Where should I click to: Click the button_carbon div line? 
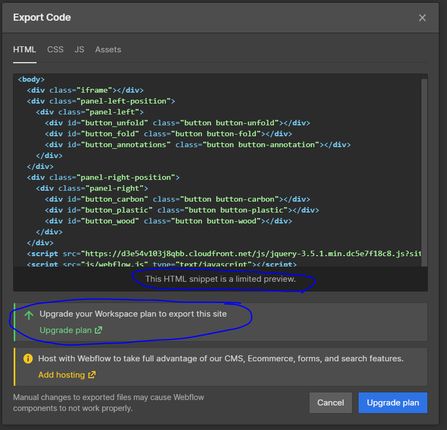(177, 199)
